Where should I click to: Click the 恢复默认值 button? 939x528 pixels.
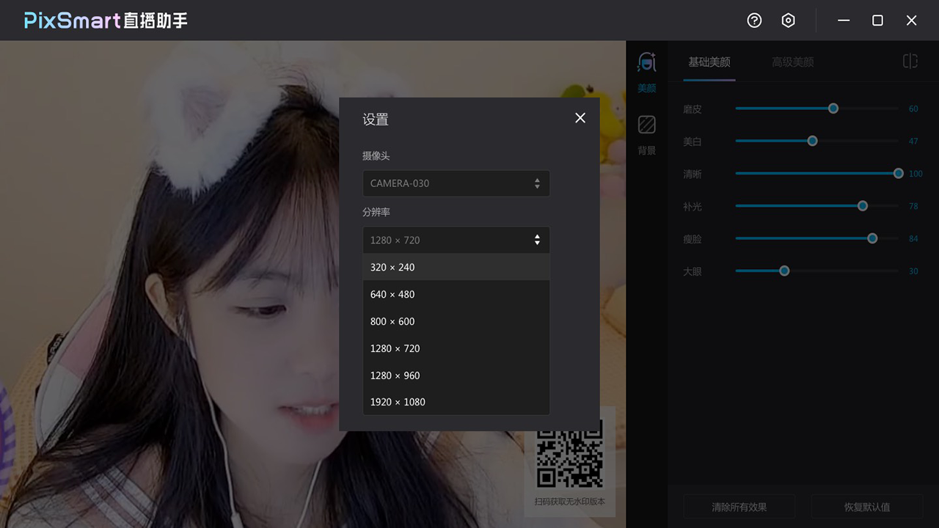click(868, 506)
